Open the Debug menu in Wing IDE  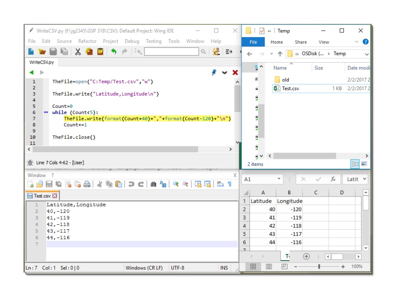click(132, 41)
